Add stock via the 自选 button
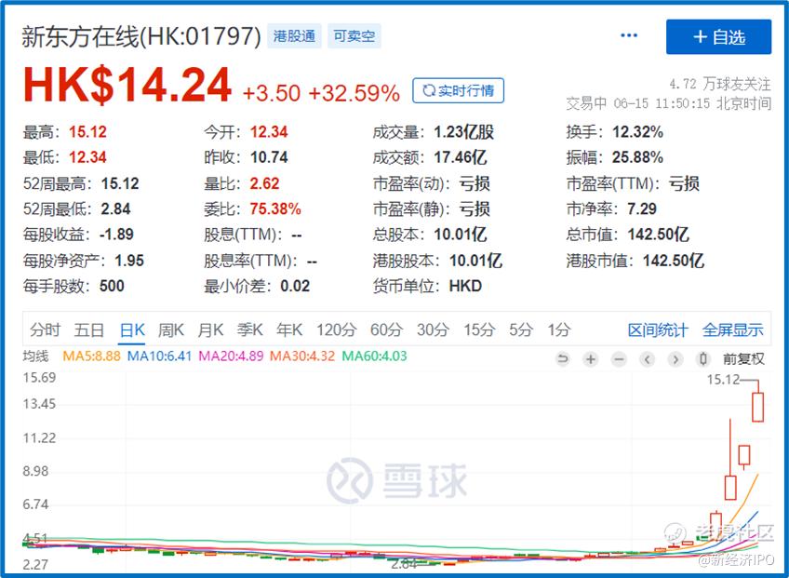This screenshot has width=789, height=578. tap(718, 36)
